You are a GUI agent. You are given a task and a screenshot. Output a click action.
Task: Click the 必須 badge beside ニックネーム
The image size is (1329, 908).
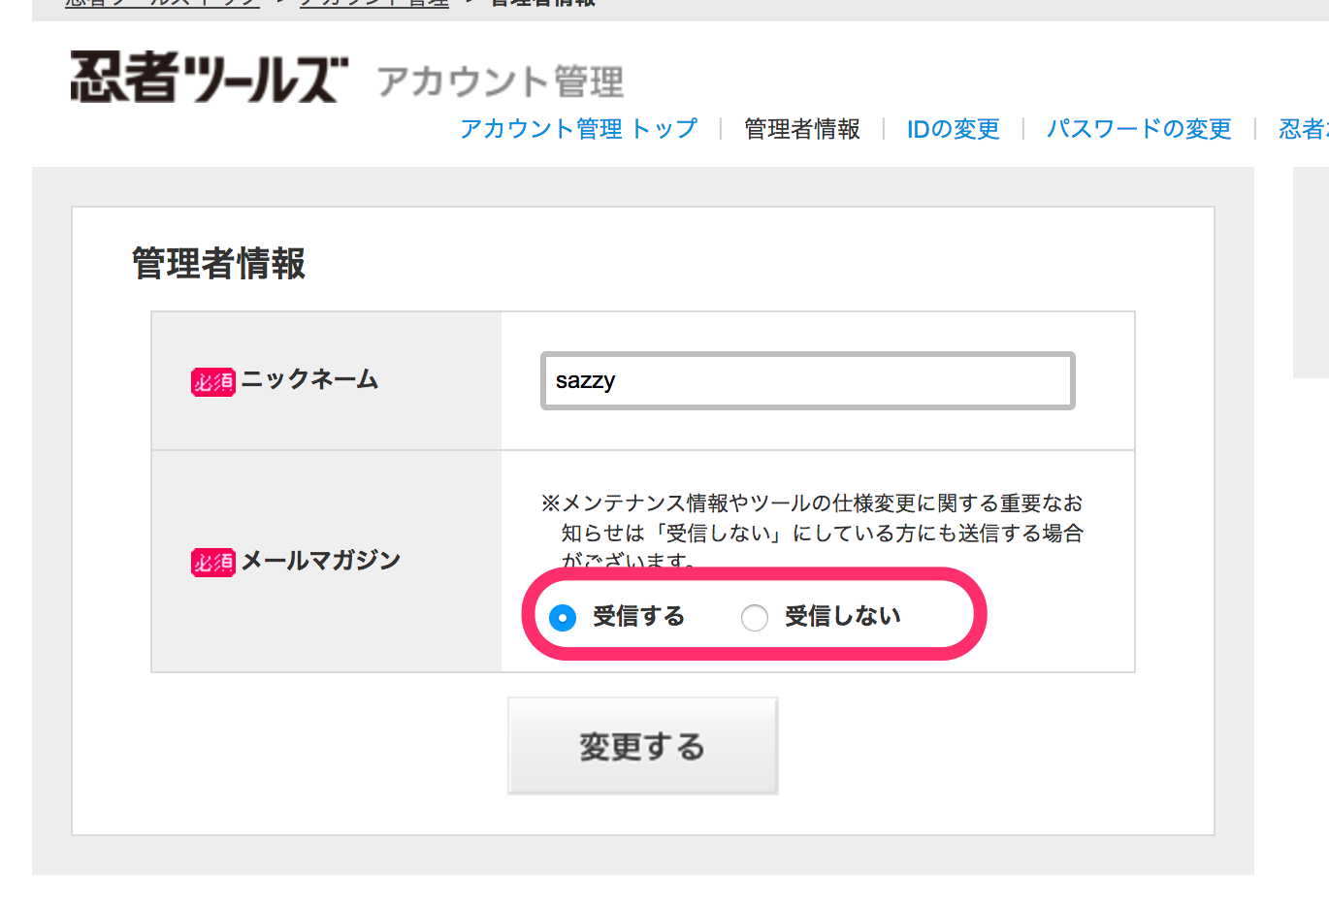pyautogui.click(x=212, y=381)
